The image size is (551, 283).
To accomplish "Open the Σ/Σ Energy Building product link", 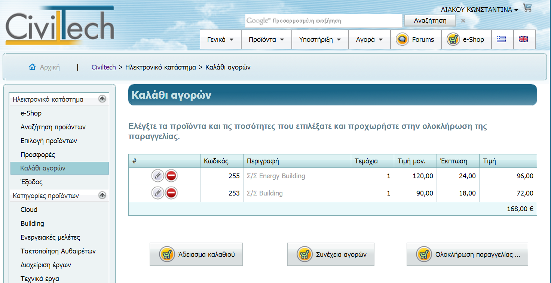I will (276, 176).
